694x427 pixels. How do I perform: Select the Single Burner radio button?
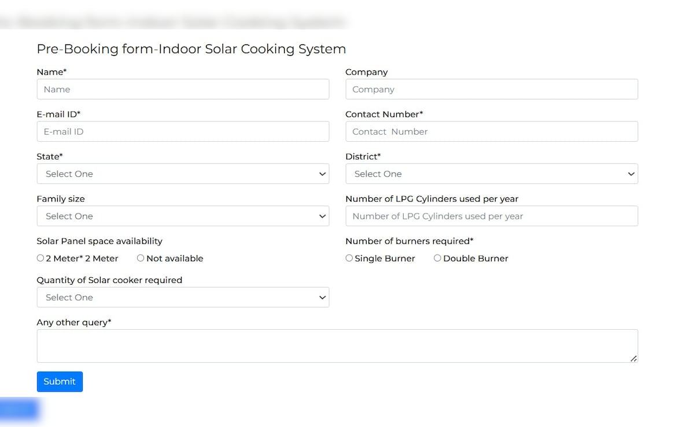pyautogui.click(x=349, y=258)
